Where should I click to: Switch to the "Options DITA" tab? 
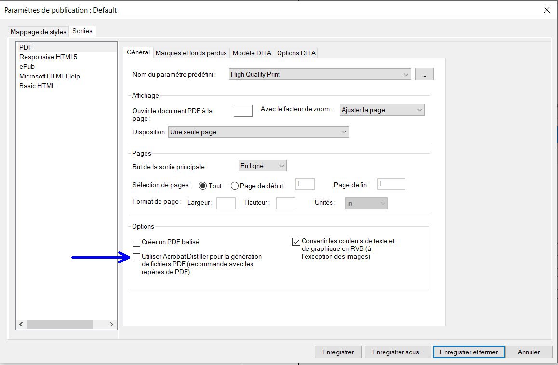pos(296,53)
